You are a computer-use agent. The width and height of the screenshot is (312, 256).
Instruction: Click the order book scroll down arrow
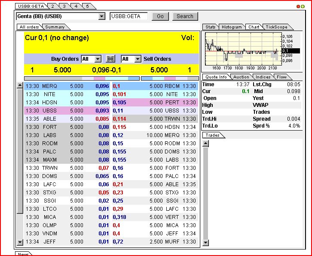20,242
